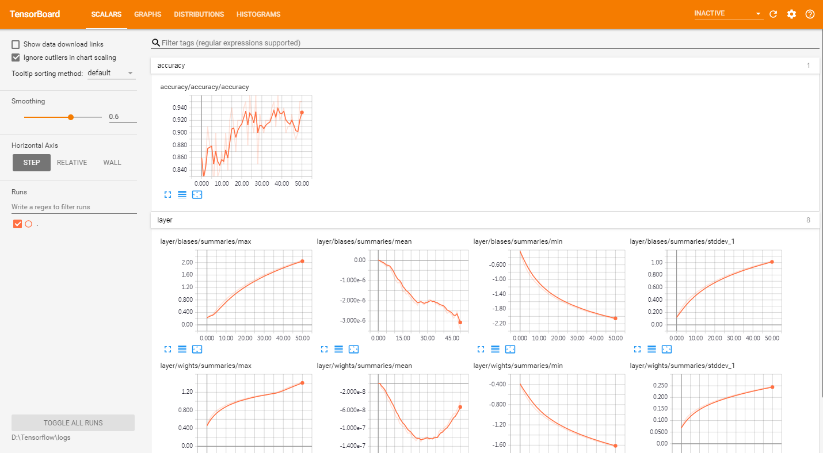Fit domain to data on biases/summaries/min chart

(x=510, y=349)
